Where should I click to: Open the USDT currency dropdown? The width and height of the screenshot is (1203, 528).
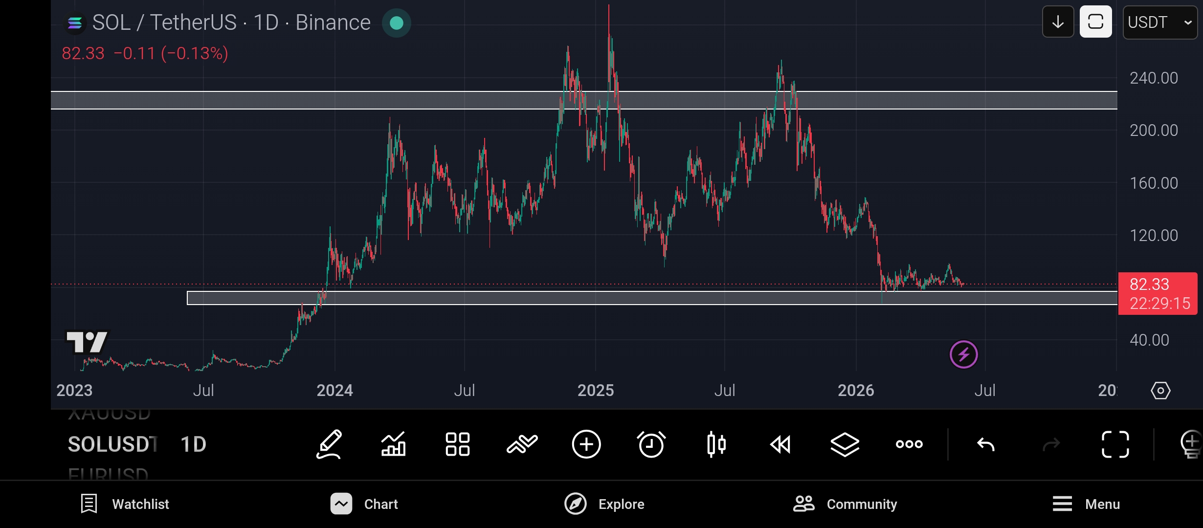click(x=1160, y=22)
